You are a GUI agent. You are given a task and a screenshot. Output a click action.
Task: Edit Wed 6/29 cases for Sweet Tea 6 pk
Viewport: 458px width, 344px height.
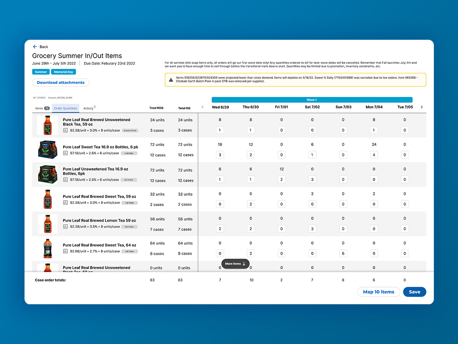220,155
